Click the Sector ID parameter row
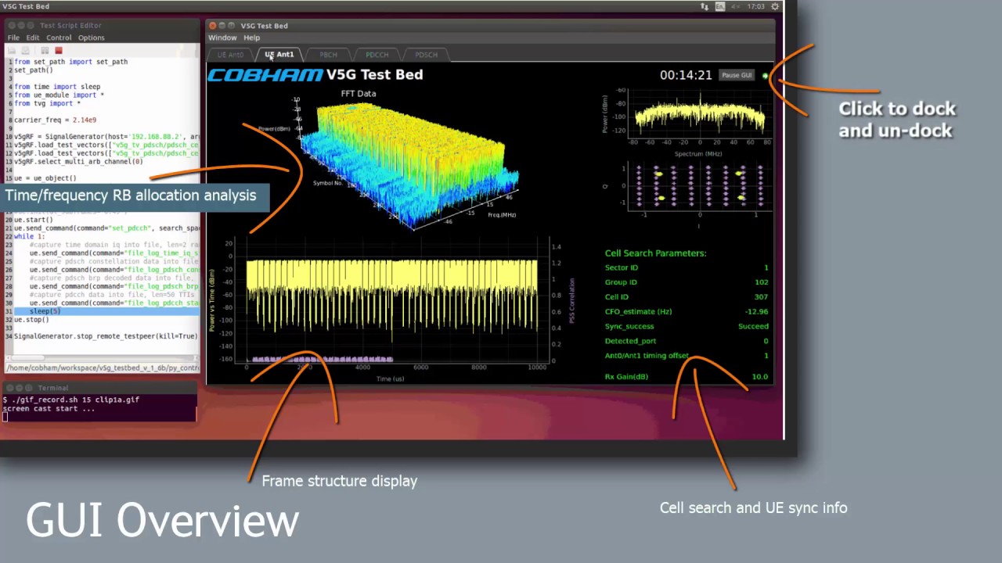The width and height of the screenshot is (1002, 563). 687,267
